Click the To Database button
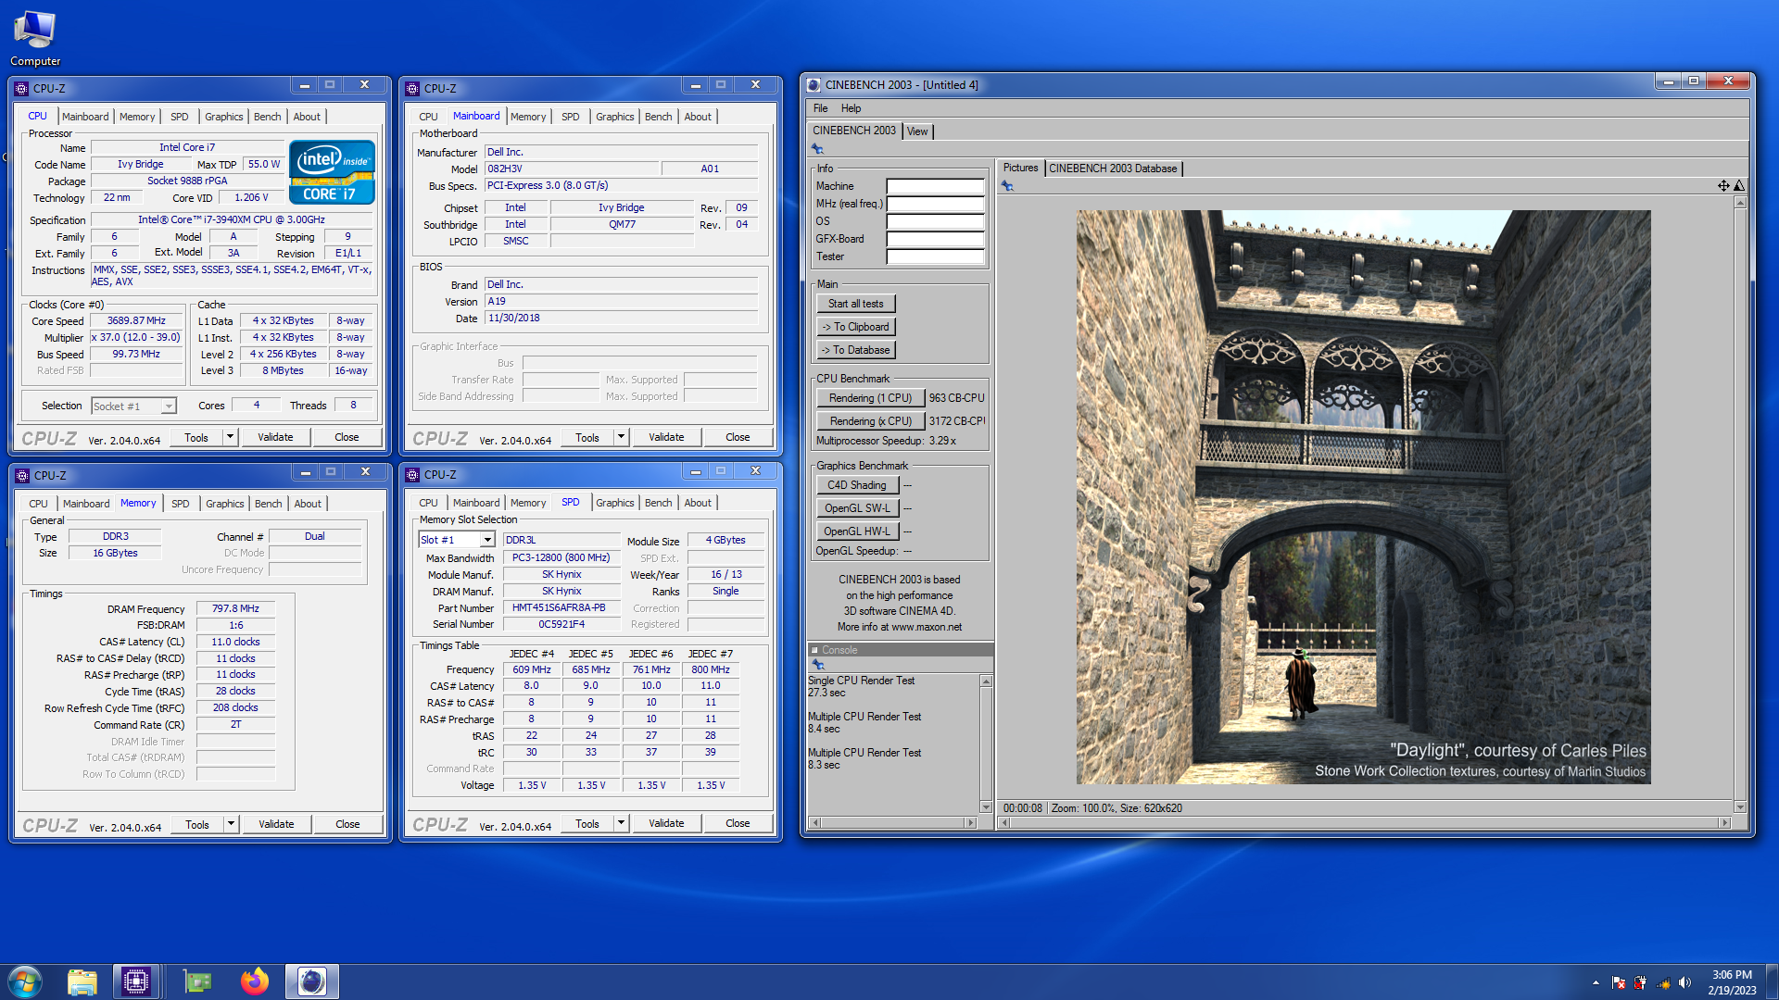 [855, 350]
